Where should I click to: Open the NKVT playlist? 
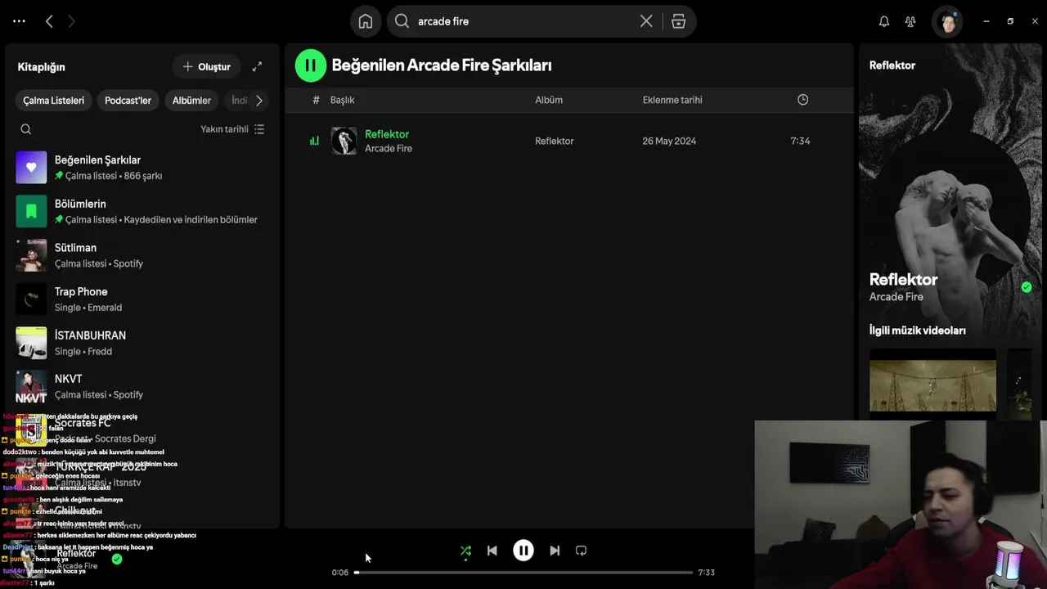[x=142, y=386]
